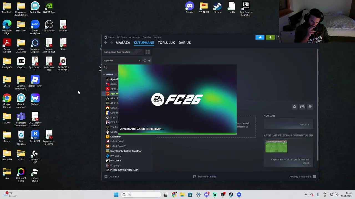Open the Zoom Workplace desktop icon

(x=35, y=27)
